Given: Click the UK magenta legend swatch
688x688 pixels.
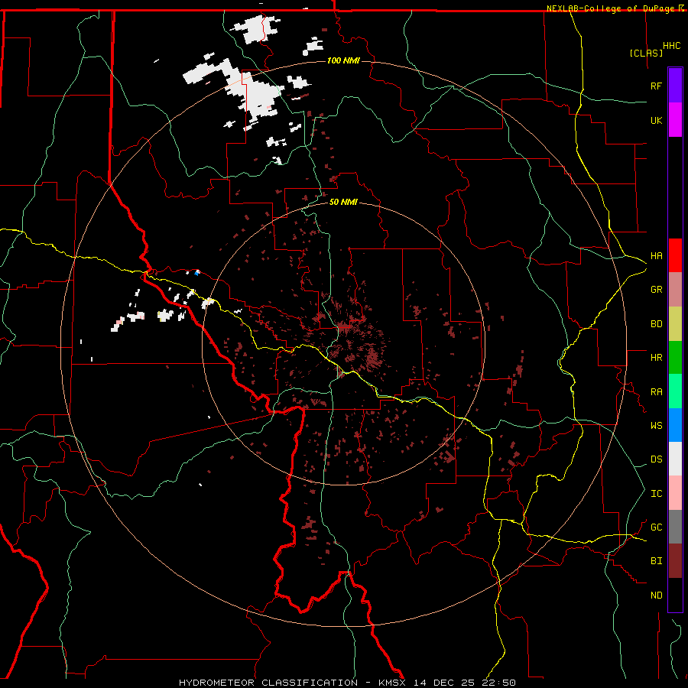Looking at the screenshot, I should click(x=675, y=120).
